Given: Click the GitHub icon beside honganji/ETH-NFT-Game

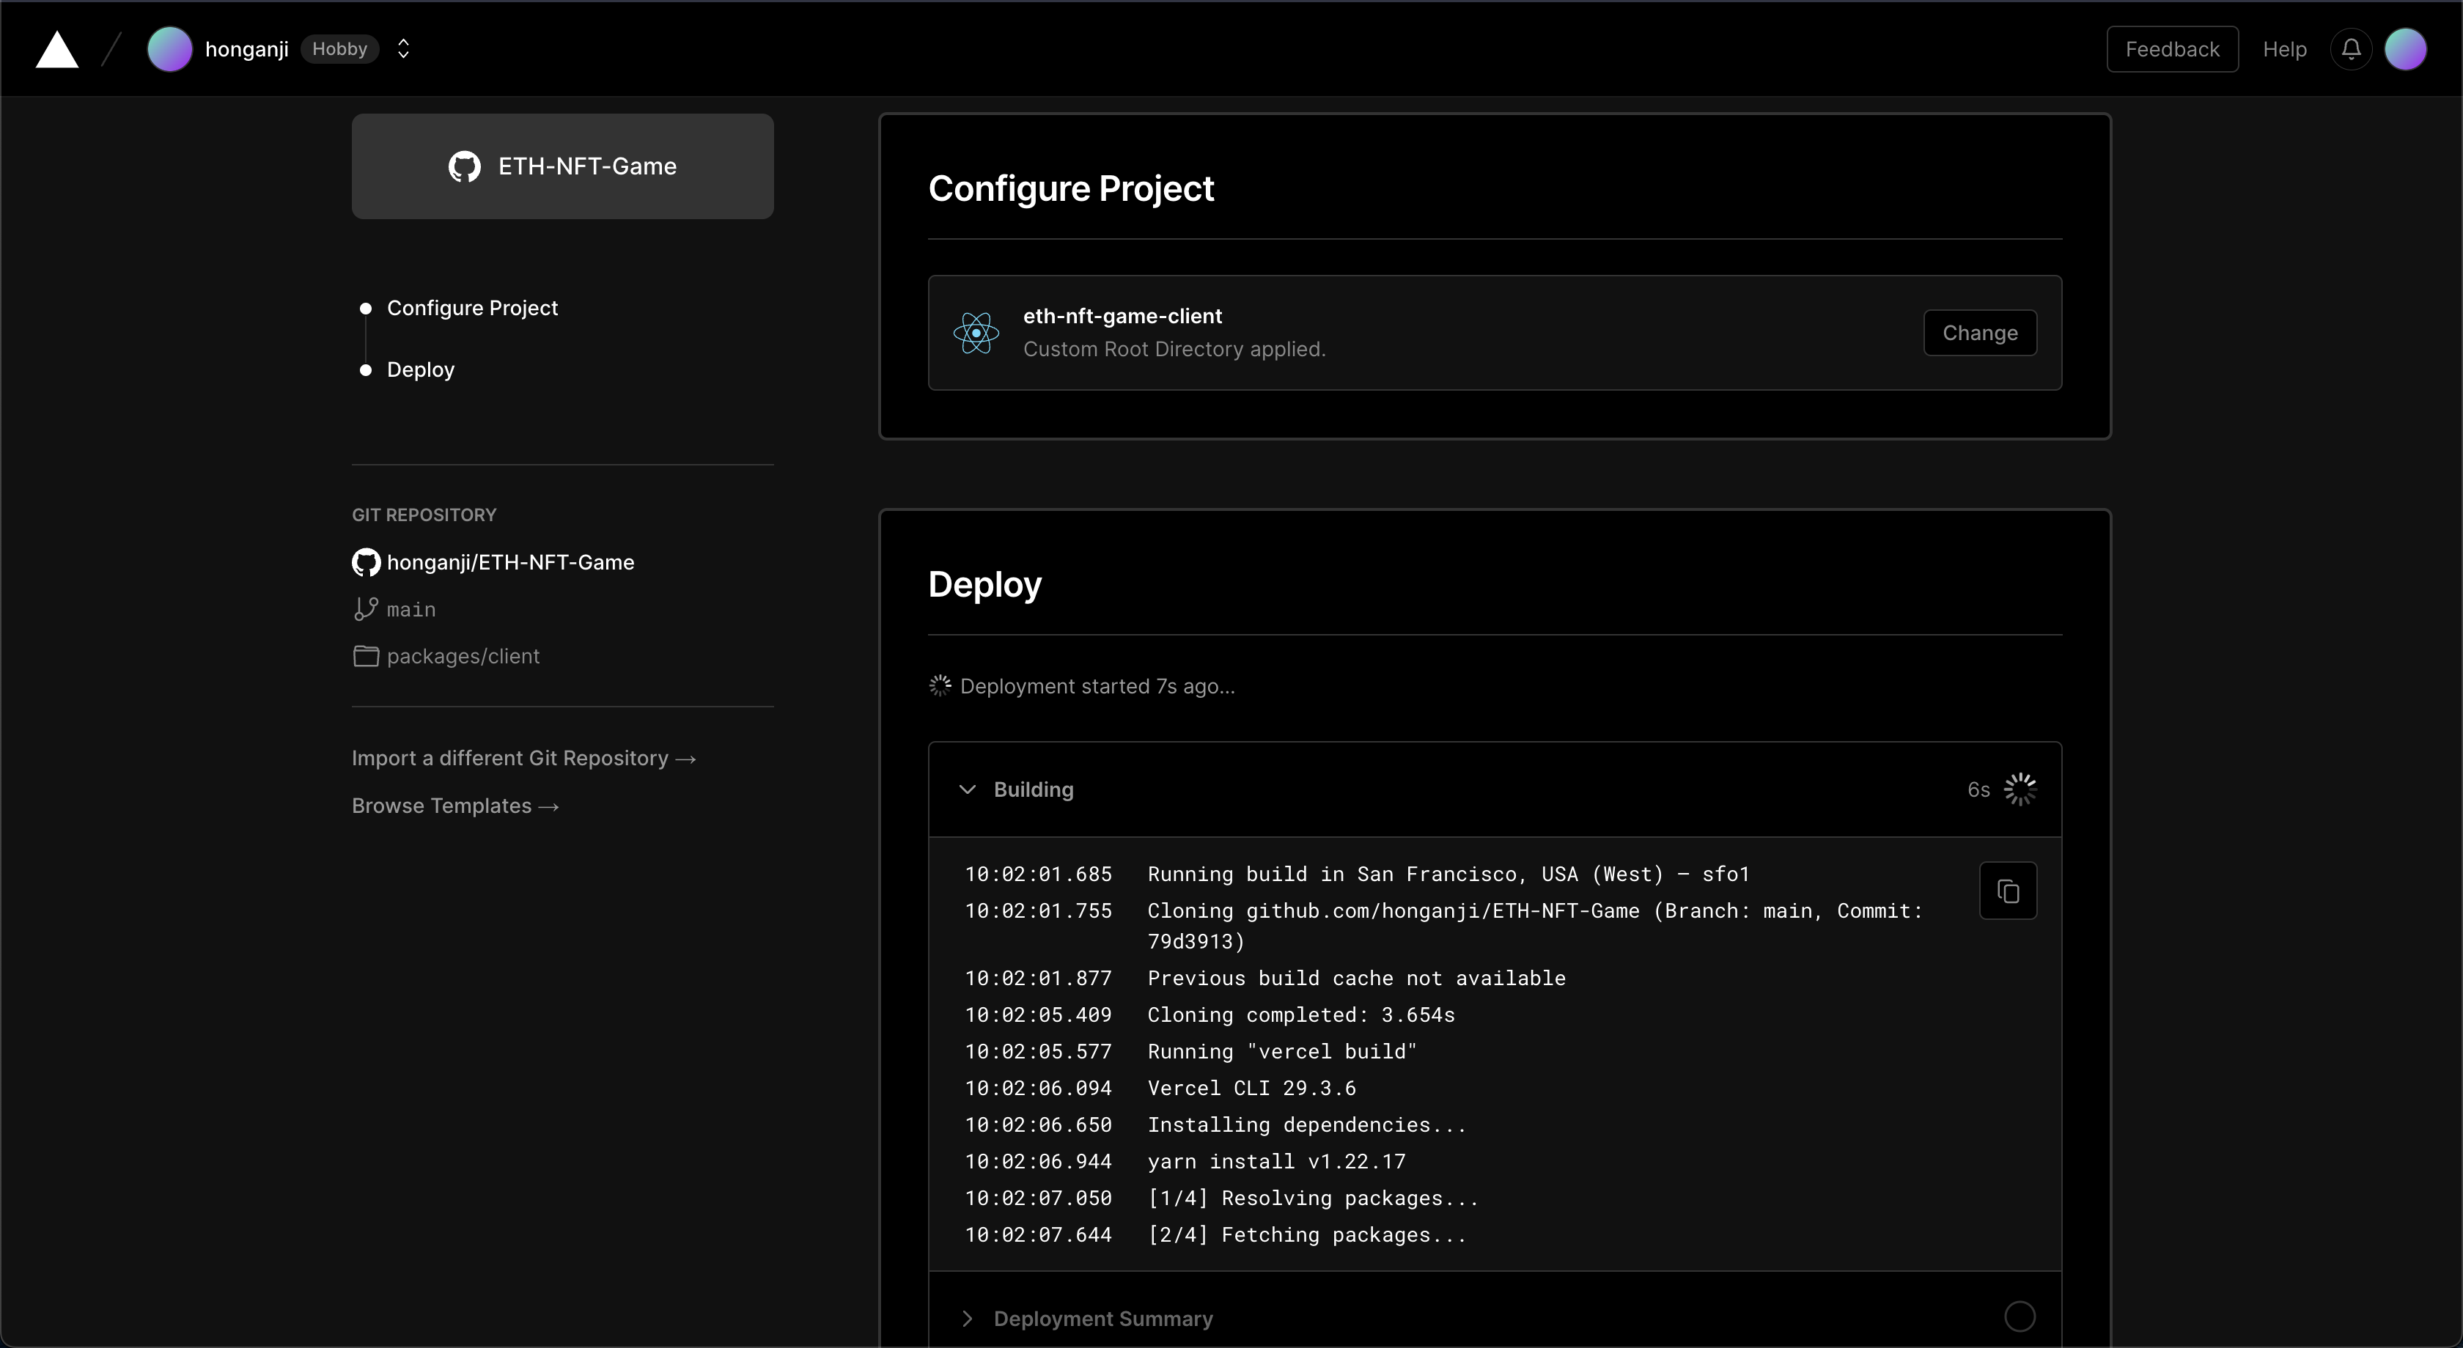Looking at the screenshot, I should (367, 562).
